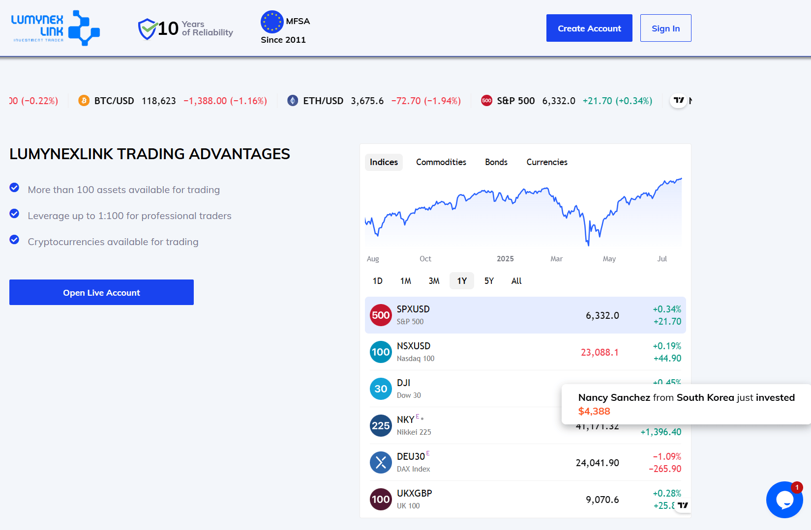811x530 pixels.
Task: Click BTC change −1,388.00 (−1.16%)
Action: pos(225,101)
